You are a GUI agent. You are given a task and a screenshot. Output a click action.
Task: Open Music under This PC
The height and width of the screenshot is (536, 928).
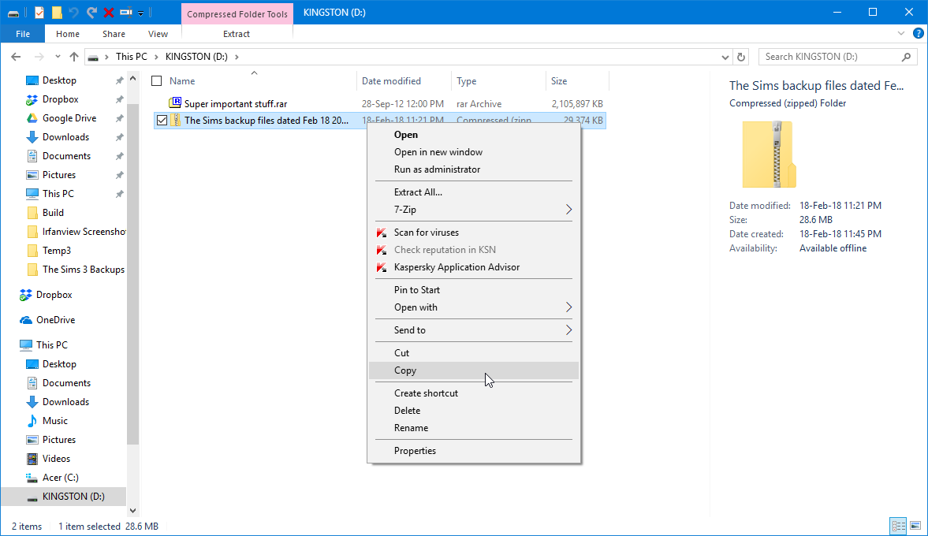tap(55, 421)
